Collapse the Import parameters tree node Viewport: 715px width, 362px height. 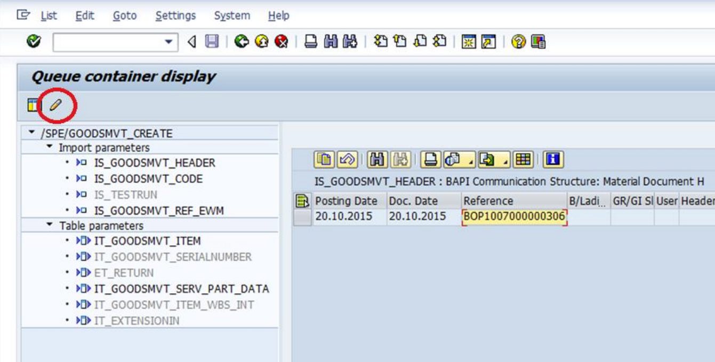pos(50,147)
